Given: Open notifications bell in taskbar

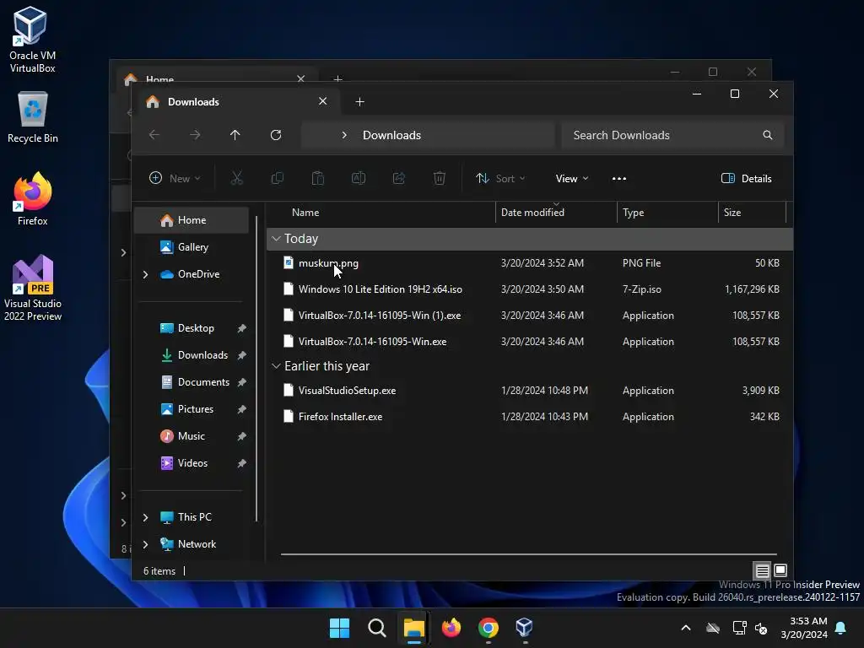Looking at the screenshot, I should point(841,628).
